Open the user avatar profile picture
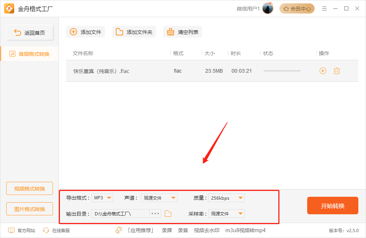 tap(268, 8)
